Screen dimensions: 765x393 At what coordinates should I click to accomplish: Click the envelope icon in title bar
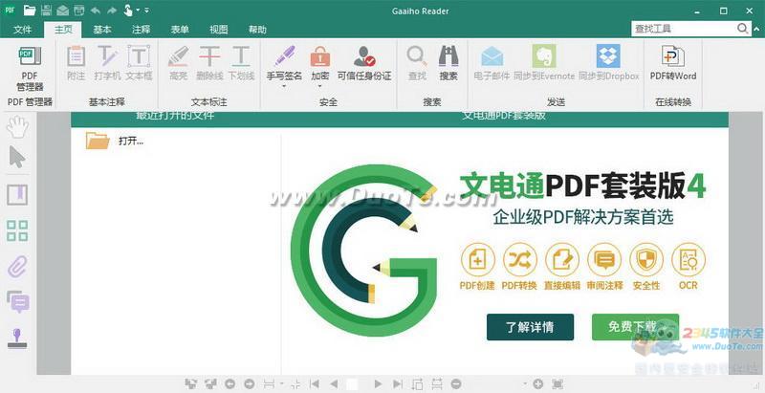[x=62, y=10]
